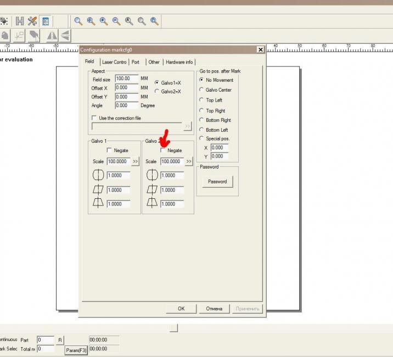Check Use the correction file

point(95,118)
